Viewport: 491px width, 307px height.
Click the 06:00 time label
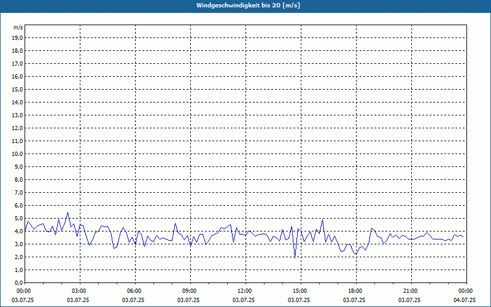pyautogui.click(x=133, y=291)
